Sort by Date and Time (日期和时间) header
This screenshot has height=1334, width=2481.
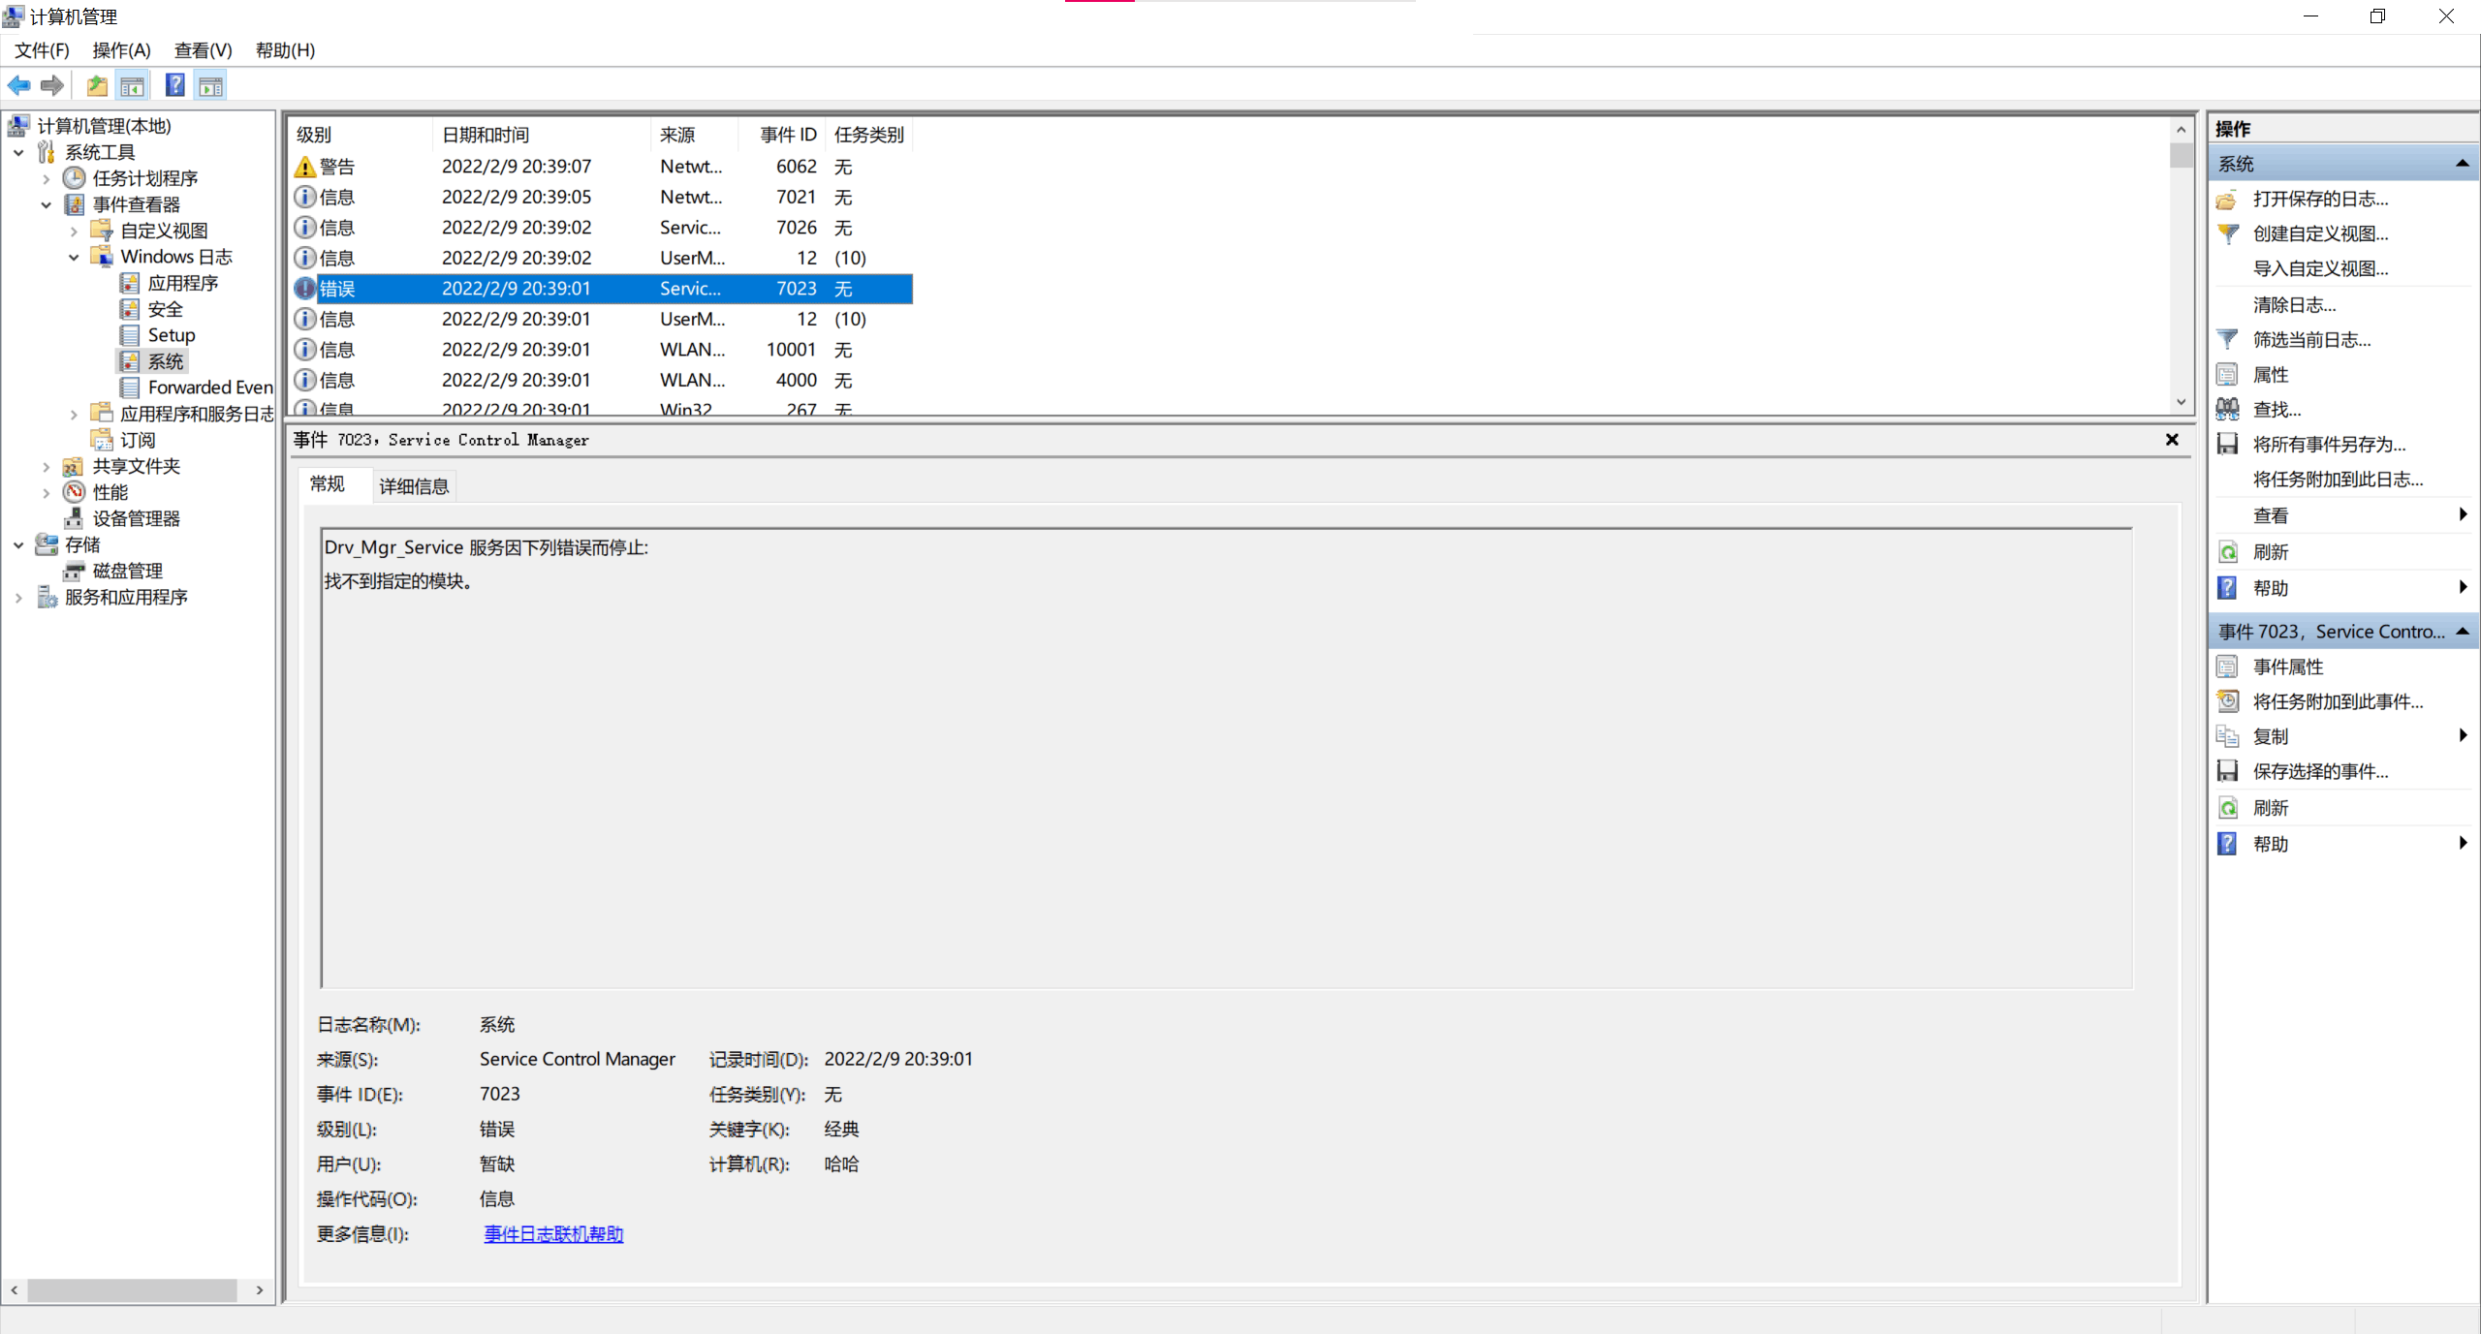pyautogui.click(x=541, y=135)
